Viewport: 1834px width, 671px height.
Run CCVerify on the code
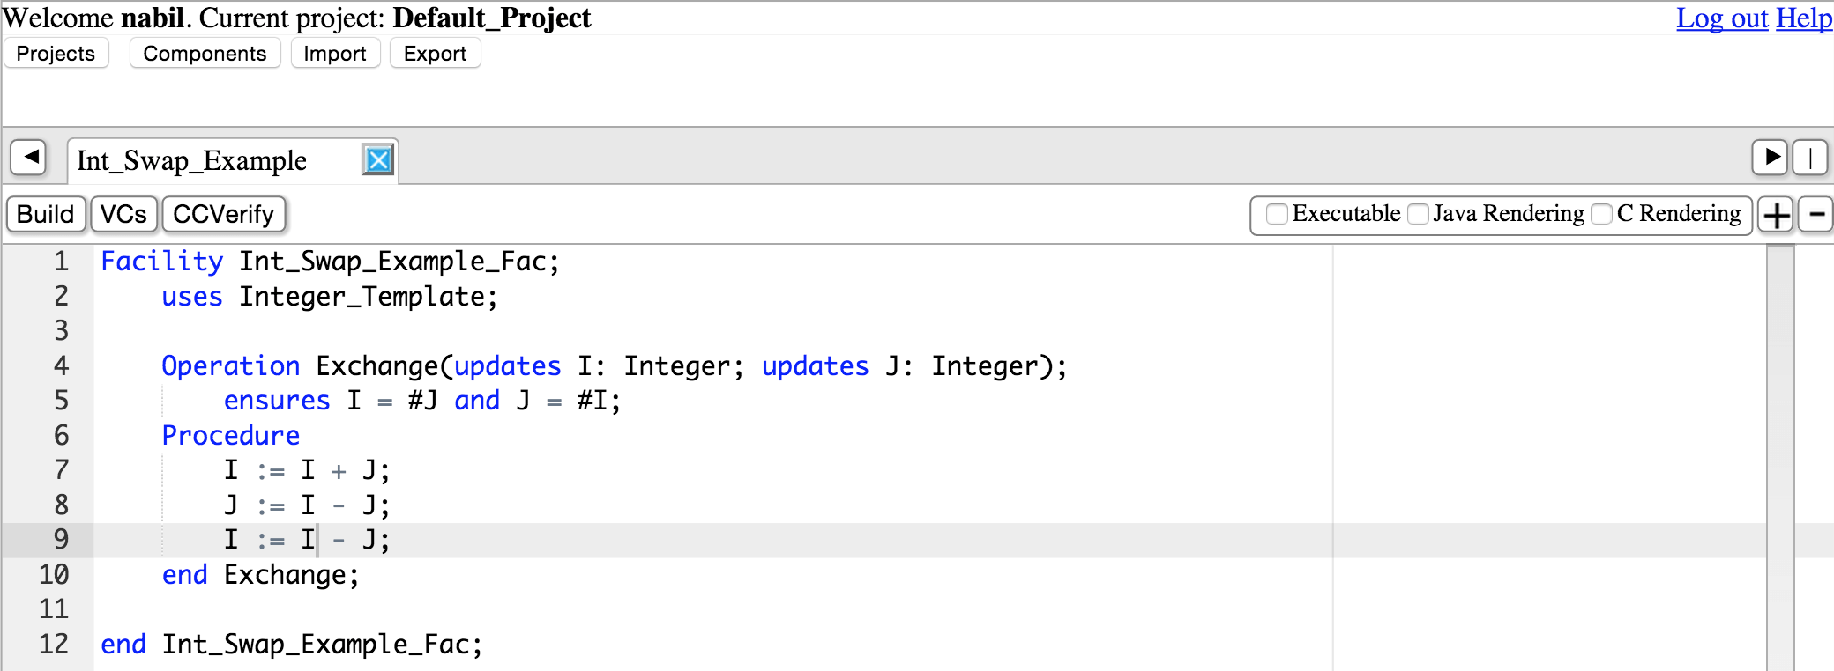tap(224, 214)
